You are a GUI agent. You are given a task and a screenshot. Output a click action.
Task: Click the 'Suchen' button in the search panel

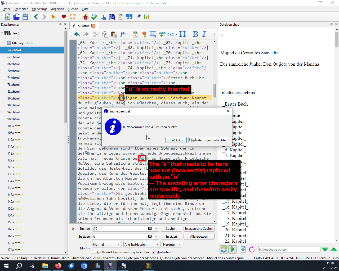coord(171,229)
